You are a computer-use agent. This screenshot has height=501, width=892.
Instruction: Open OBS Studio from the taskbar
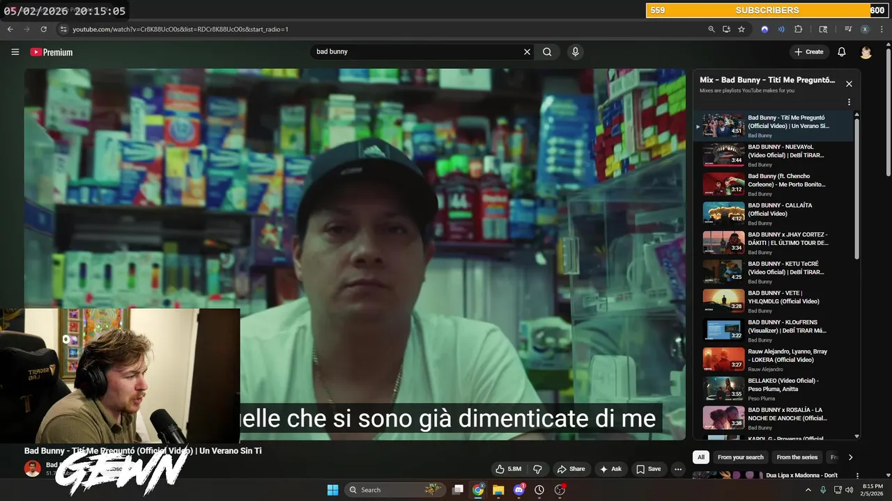(560, 490)
